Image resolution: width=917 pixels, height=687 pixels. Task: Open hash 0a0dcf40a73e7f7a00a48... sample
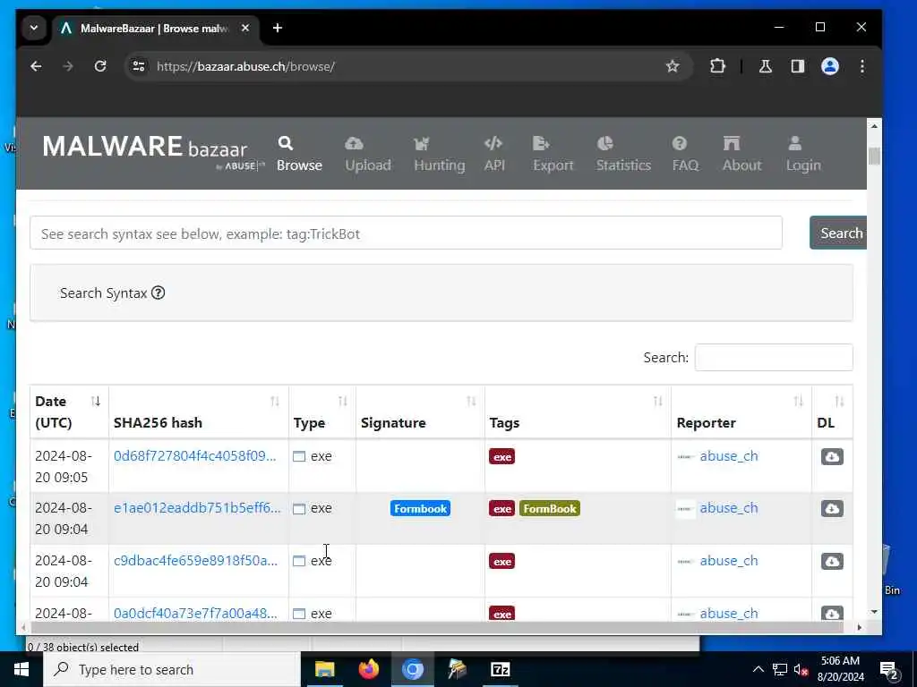(x=195, y=613)
